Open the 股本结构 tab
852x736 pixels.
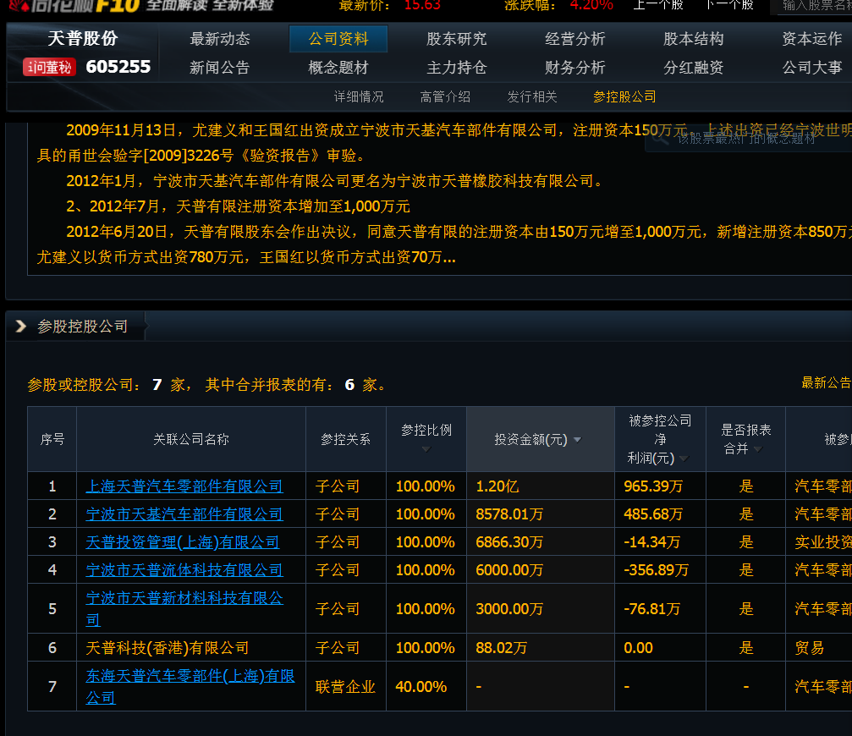[x=693, y=39]
